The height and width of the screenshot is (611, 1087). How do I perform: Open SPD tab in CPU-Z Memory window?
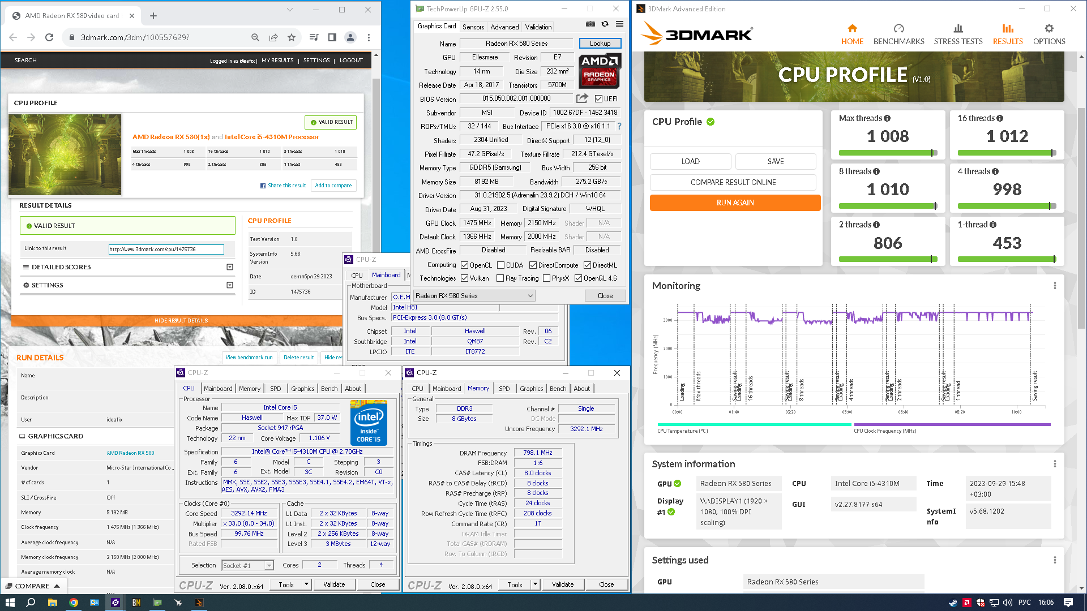[504, 389]
